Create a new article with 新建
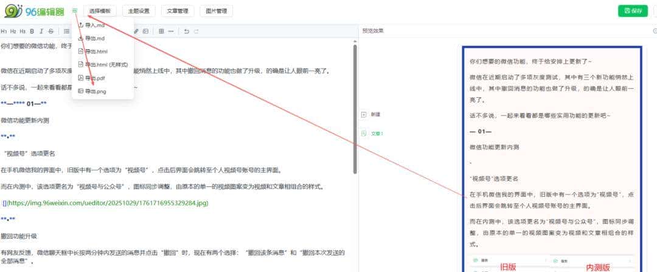657x272 pixels. (x=371, y=114)
